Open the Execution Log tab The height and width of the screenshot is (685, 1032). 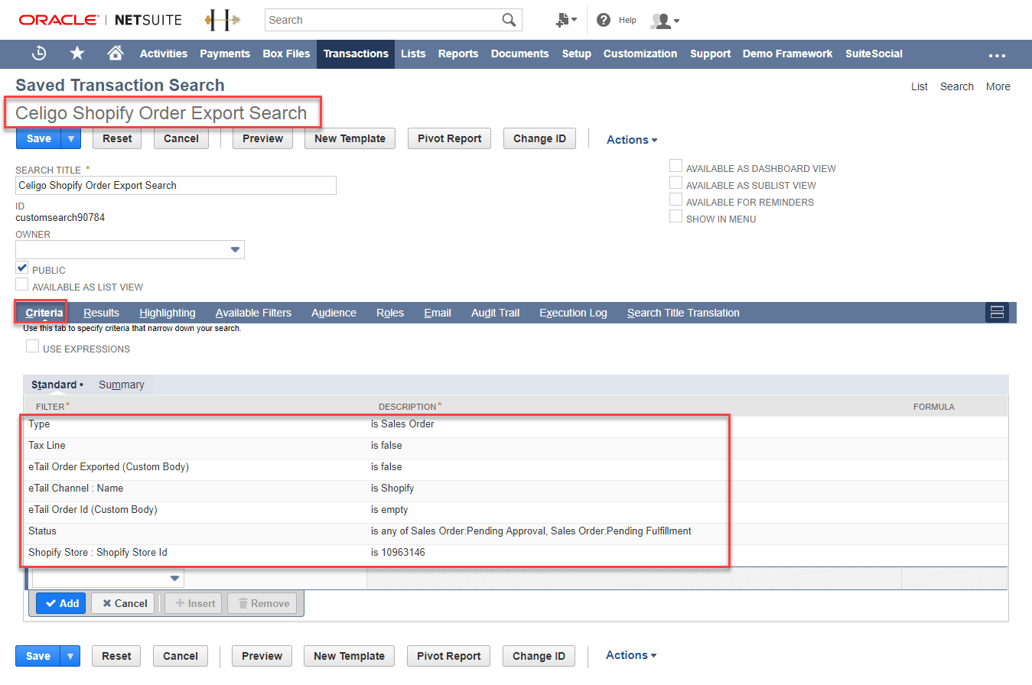pos(573,313)
